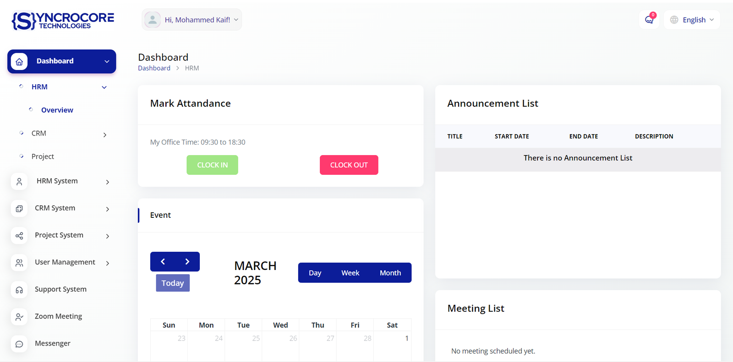Switch calendar to Month view

(390, 273)
